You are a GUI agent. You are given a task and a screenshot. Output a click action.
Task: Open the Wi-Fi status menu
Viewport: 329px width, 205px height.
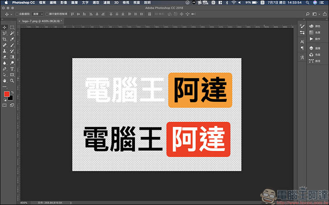click(234, 2)
